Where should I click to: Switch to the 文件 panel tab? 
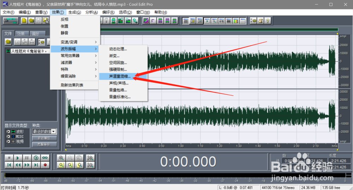(8, 34)
